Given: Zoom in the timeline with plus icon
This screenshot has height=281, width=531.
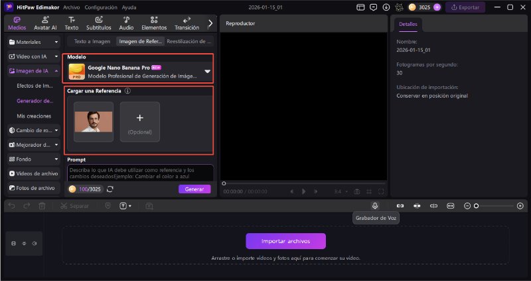Looking at the screenshot, I should click(x=520, y=206).
